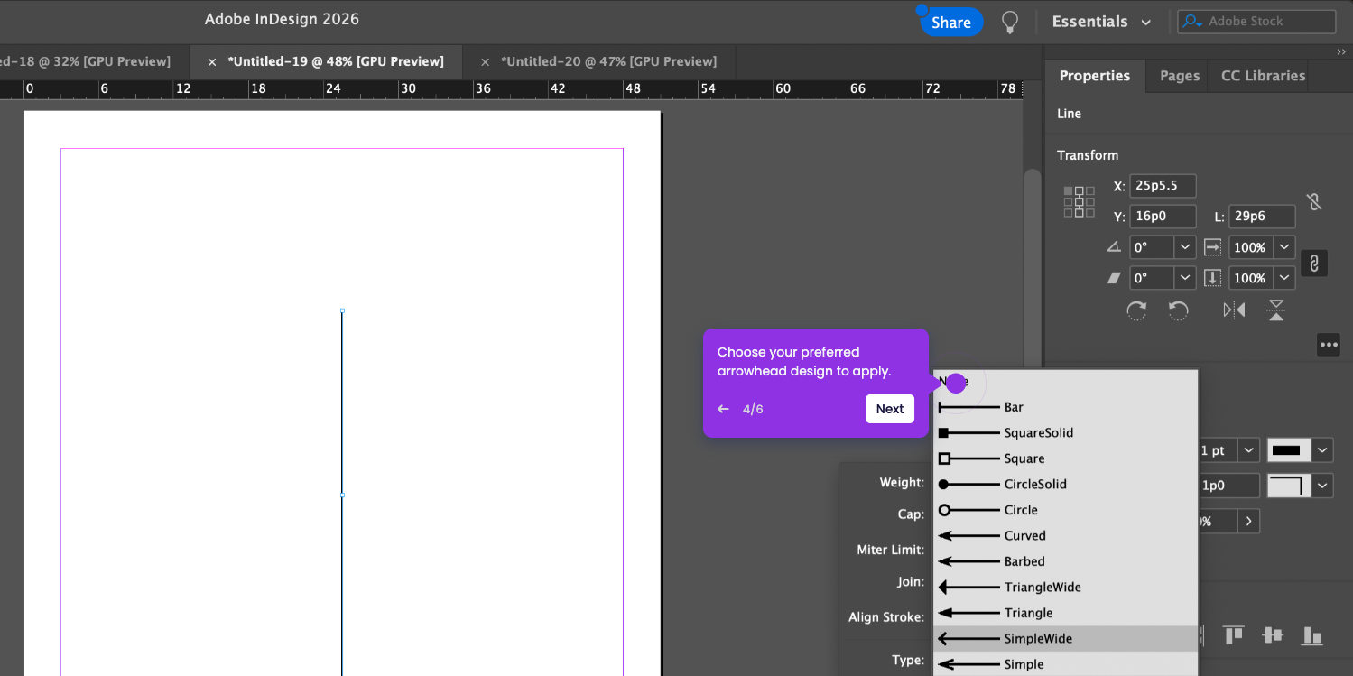
Task: Choose the Simple arrowhead
Action: [x=1065, y=664]
